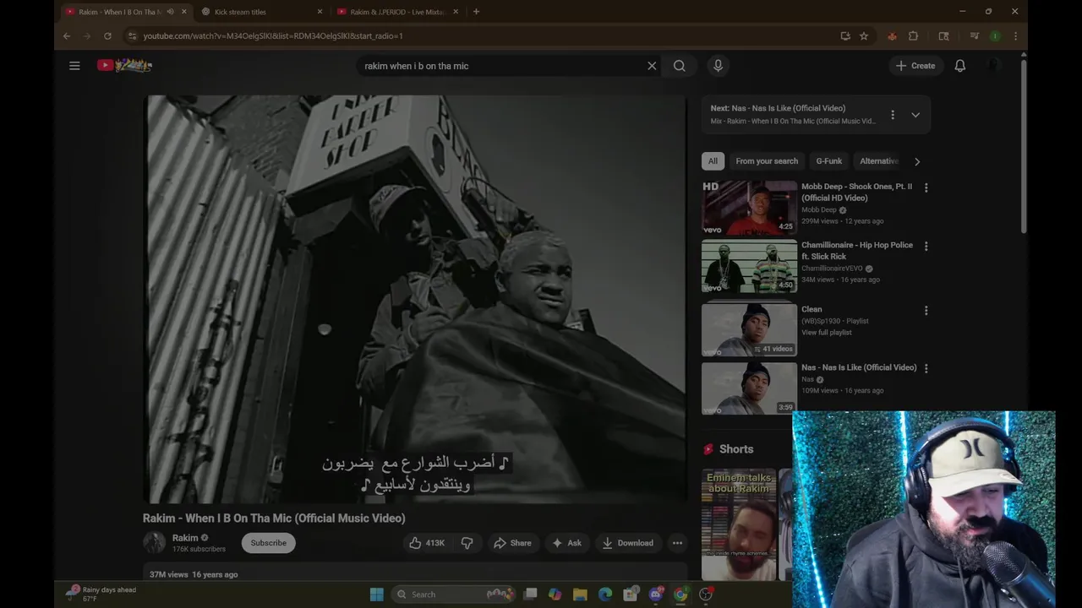This screenshot has width=1082, height=608.
Task: Show more filter chips with right arrow
Action: pyautogui.click(x=917, y=161)
